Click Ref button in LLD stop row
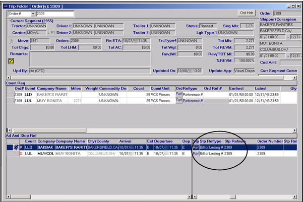 196,147
